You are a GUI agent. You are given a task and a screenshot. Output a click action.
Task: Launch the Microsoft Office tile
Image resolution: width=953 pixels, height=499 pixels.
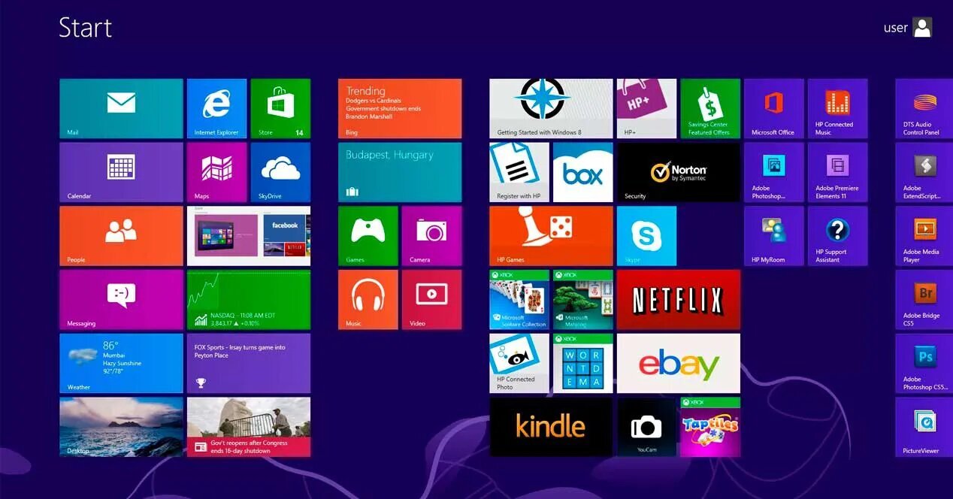pos(773,108)
